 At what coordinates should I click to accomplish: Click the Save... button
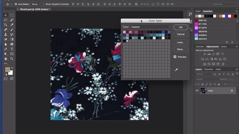coord(181,49)
